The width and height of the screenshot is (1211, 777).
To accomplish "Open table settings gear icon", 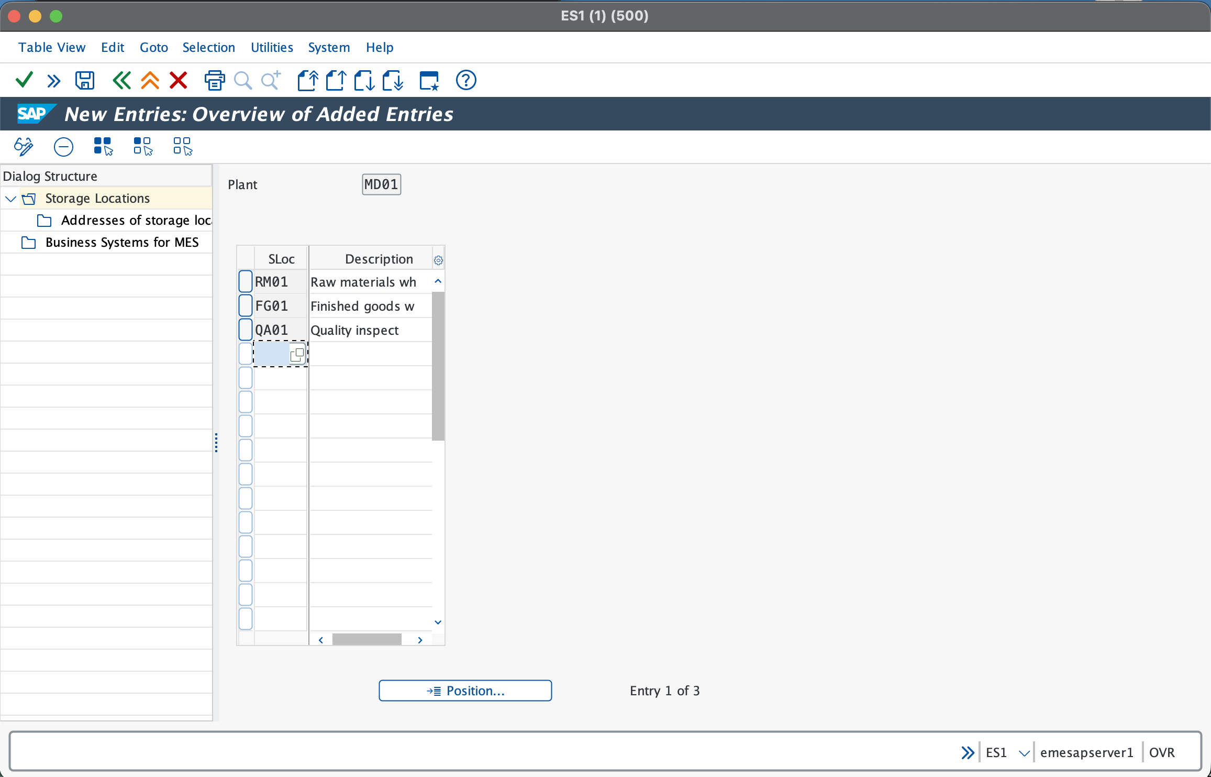I will (x=438, y=260).
